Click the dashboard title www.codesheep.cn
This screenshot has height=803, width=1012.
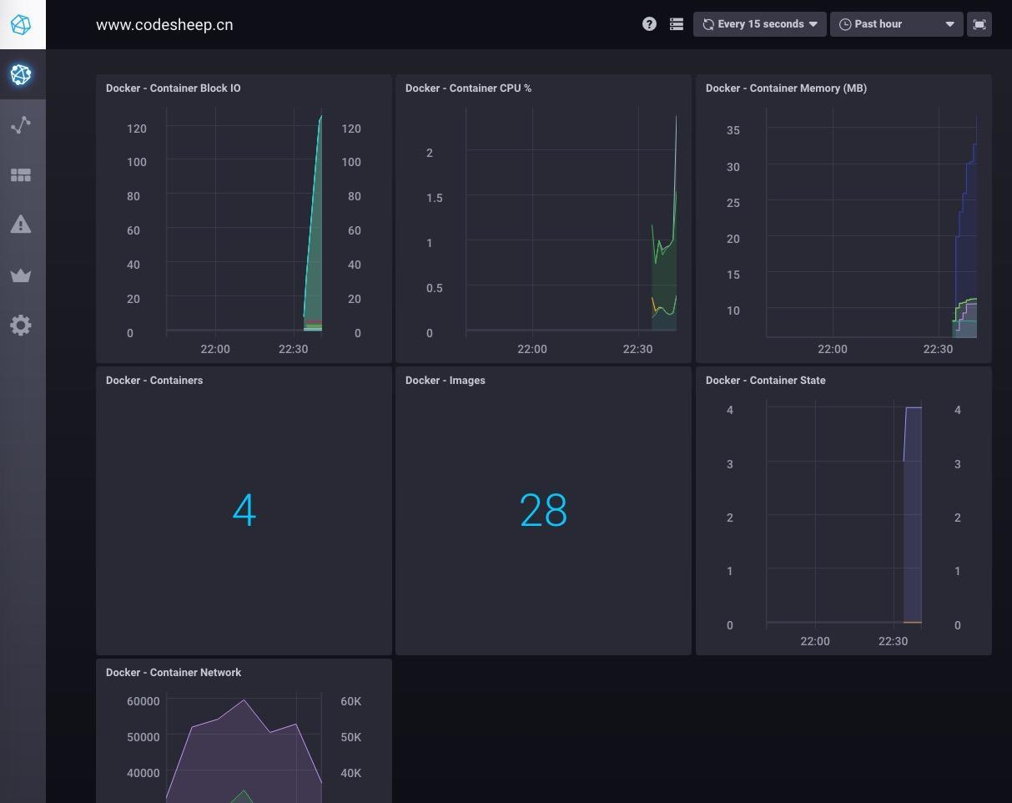(x=164, y=24)
